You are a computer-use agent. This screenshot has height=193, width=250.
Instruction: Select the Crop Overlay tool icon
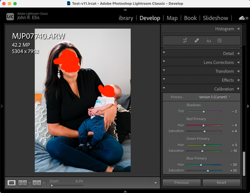(185, 40)
